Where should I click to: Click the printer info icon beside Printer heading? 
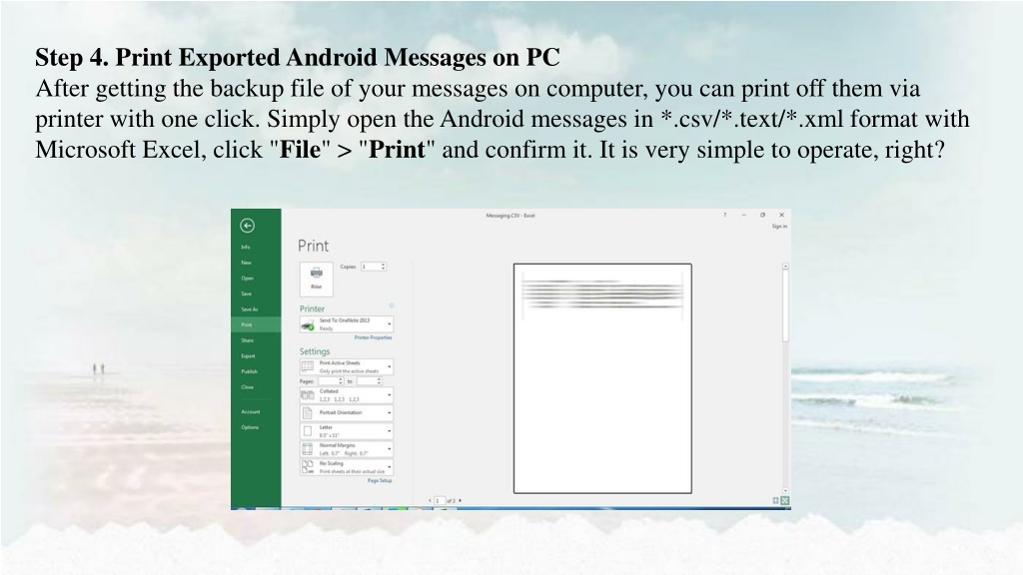pos(391,305)
